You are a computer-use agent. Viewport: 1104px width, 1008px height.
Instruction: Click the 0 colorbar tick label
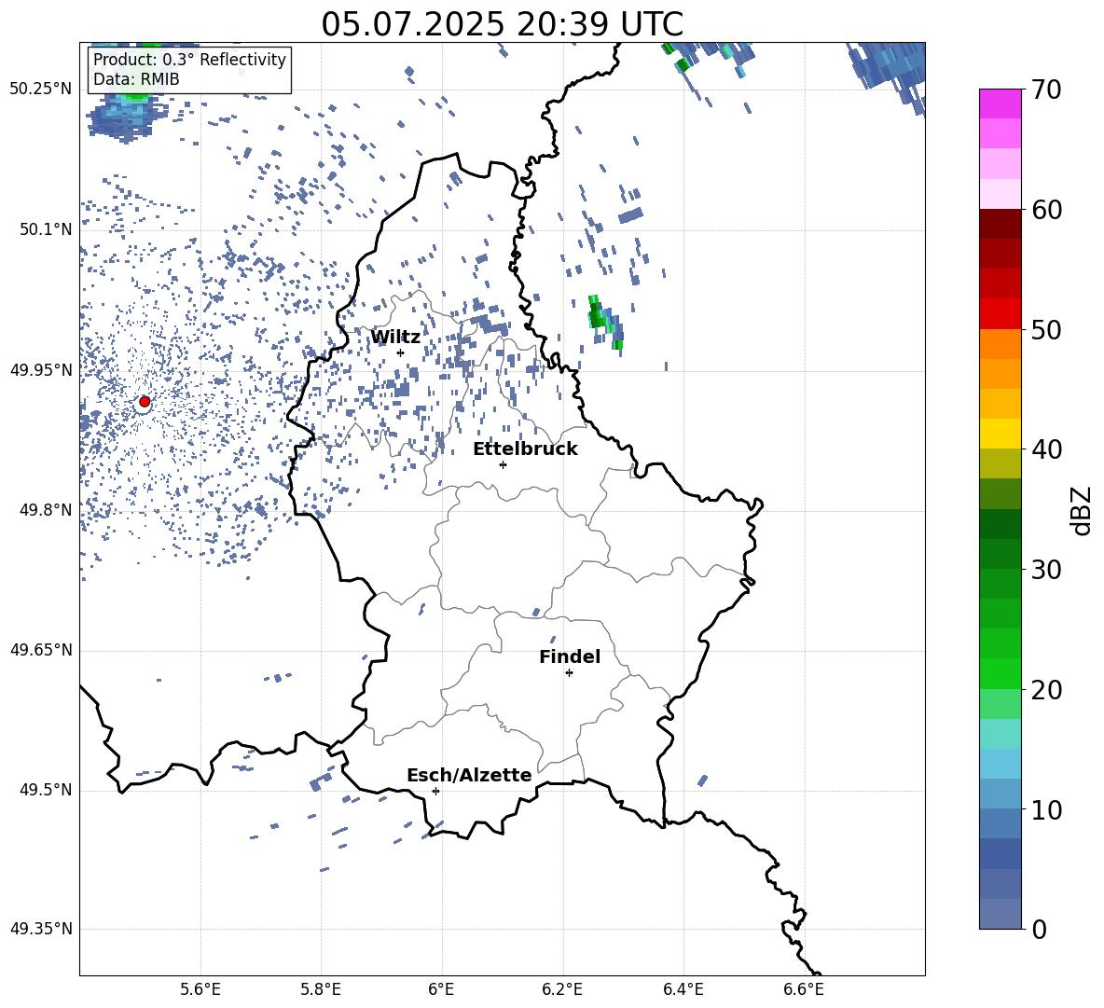1040,930
